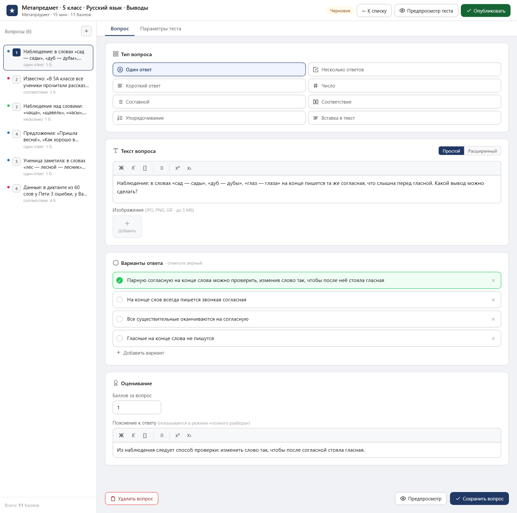Go back via «К списку»
This screenshot has height=513, width=517.
click(374, 11)
